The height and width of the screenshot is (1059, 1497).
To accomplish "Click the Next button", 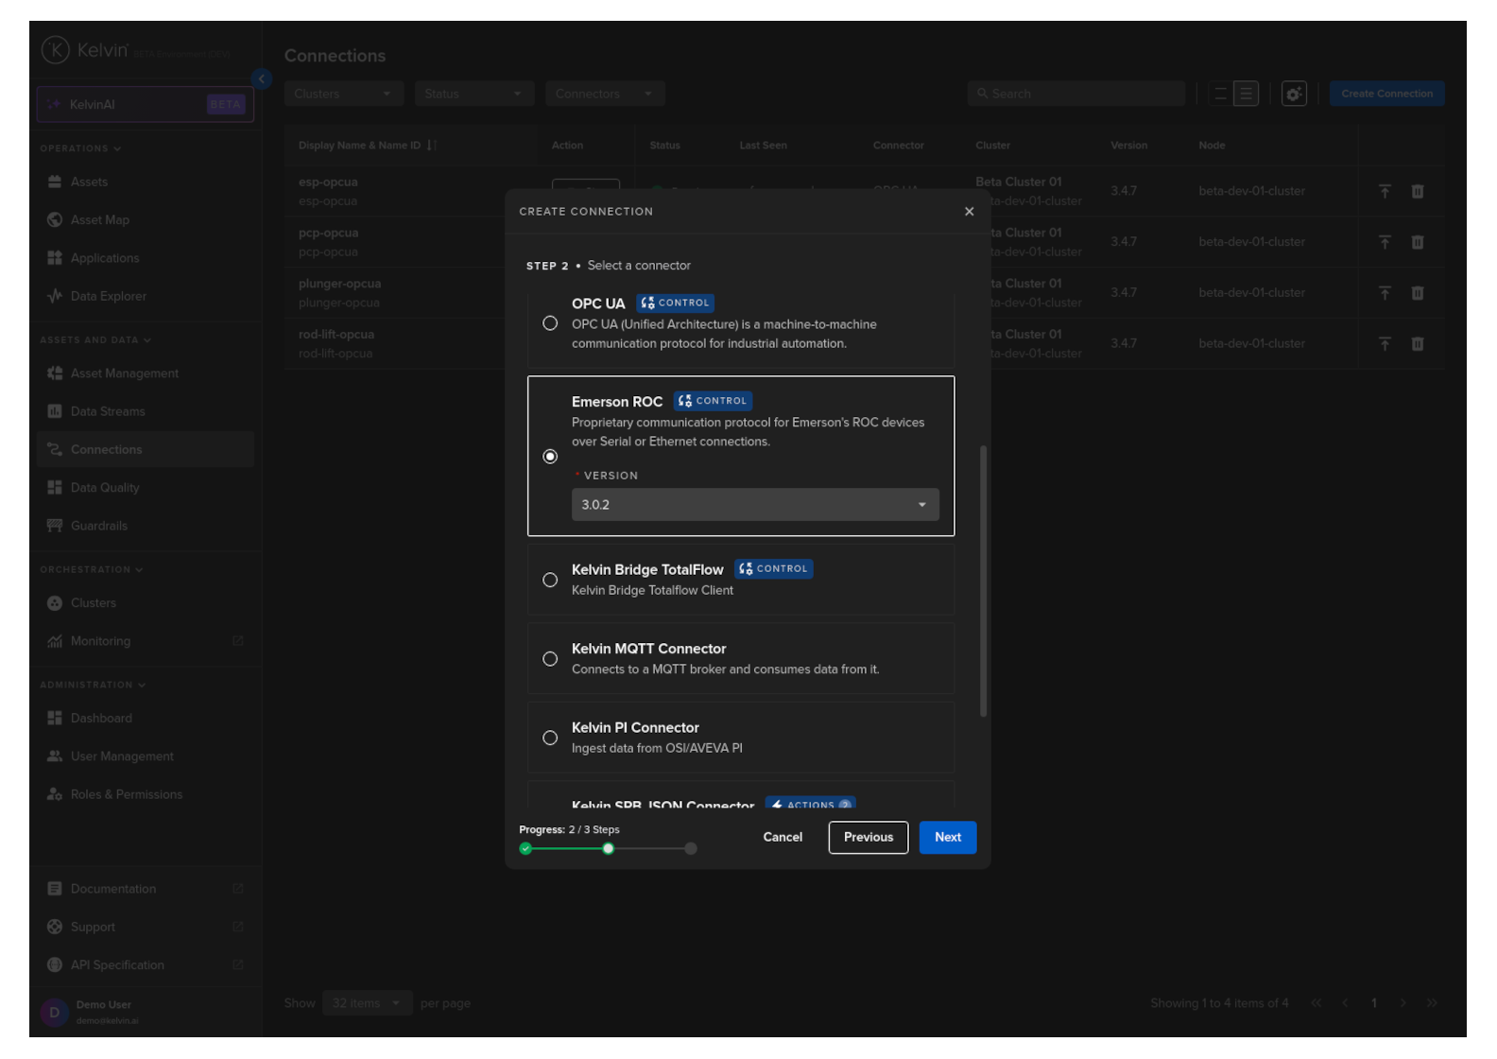I will pos(947,838).
